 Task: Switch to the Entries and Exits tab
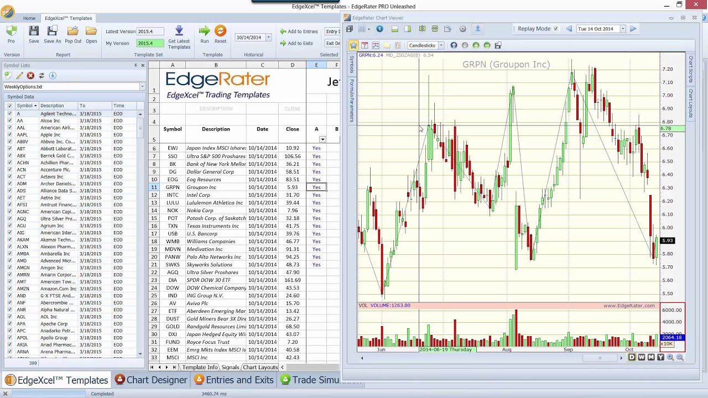[x=234, y=380]
